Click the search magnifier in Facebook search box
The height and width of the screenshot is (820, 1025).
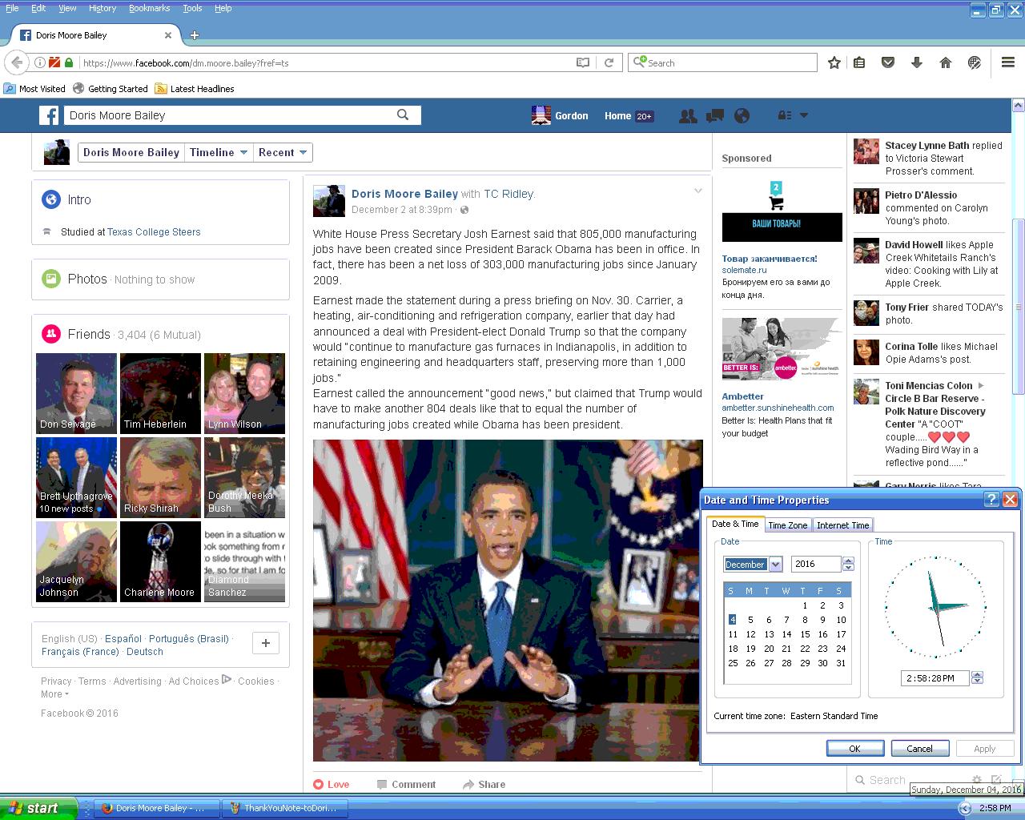(x=403, y=115)
